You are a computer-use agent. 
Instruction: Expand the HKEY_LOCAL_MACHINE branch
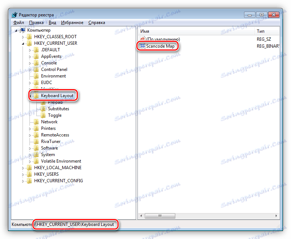pos(23,167)
